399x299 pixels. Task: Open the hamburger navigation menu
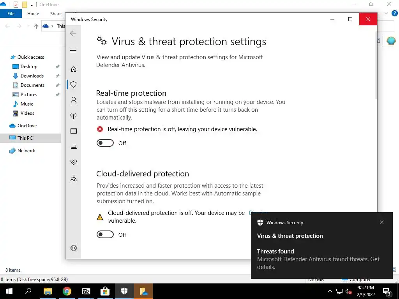(x=73, y=50)
